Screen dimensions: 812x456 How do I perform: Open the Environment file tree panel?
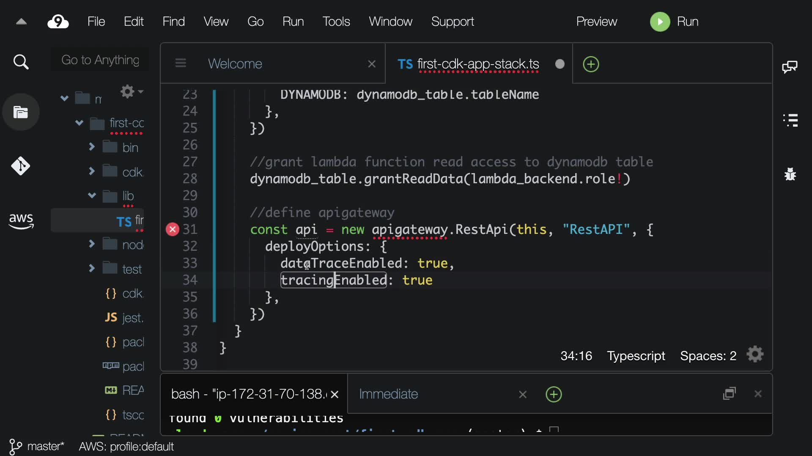(x=21, y=112)
